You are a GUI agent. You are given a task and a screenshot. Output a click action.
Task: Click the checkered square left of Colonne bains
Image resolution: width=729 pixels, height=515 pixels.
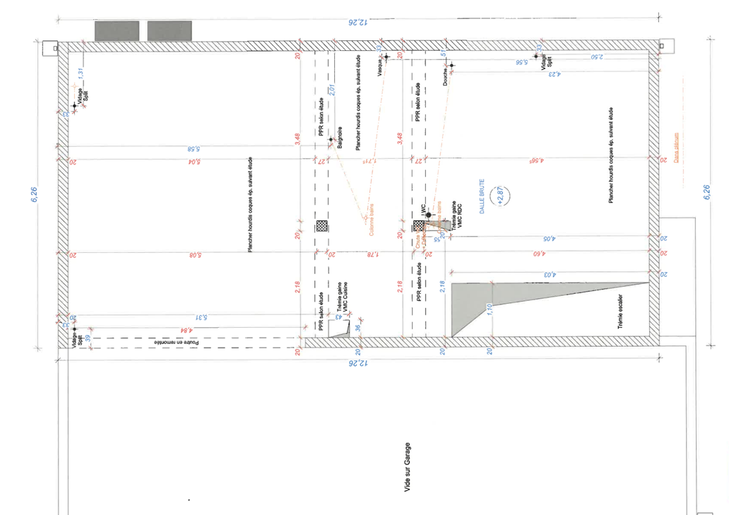tap(321, 226)
